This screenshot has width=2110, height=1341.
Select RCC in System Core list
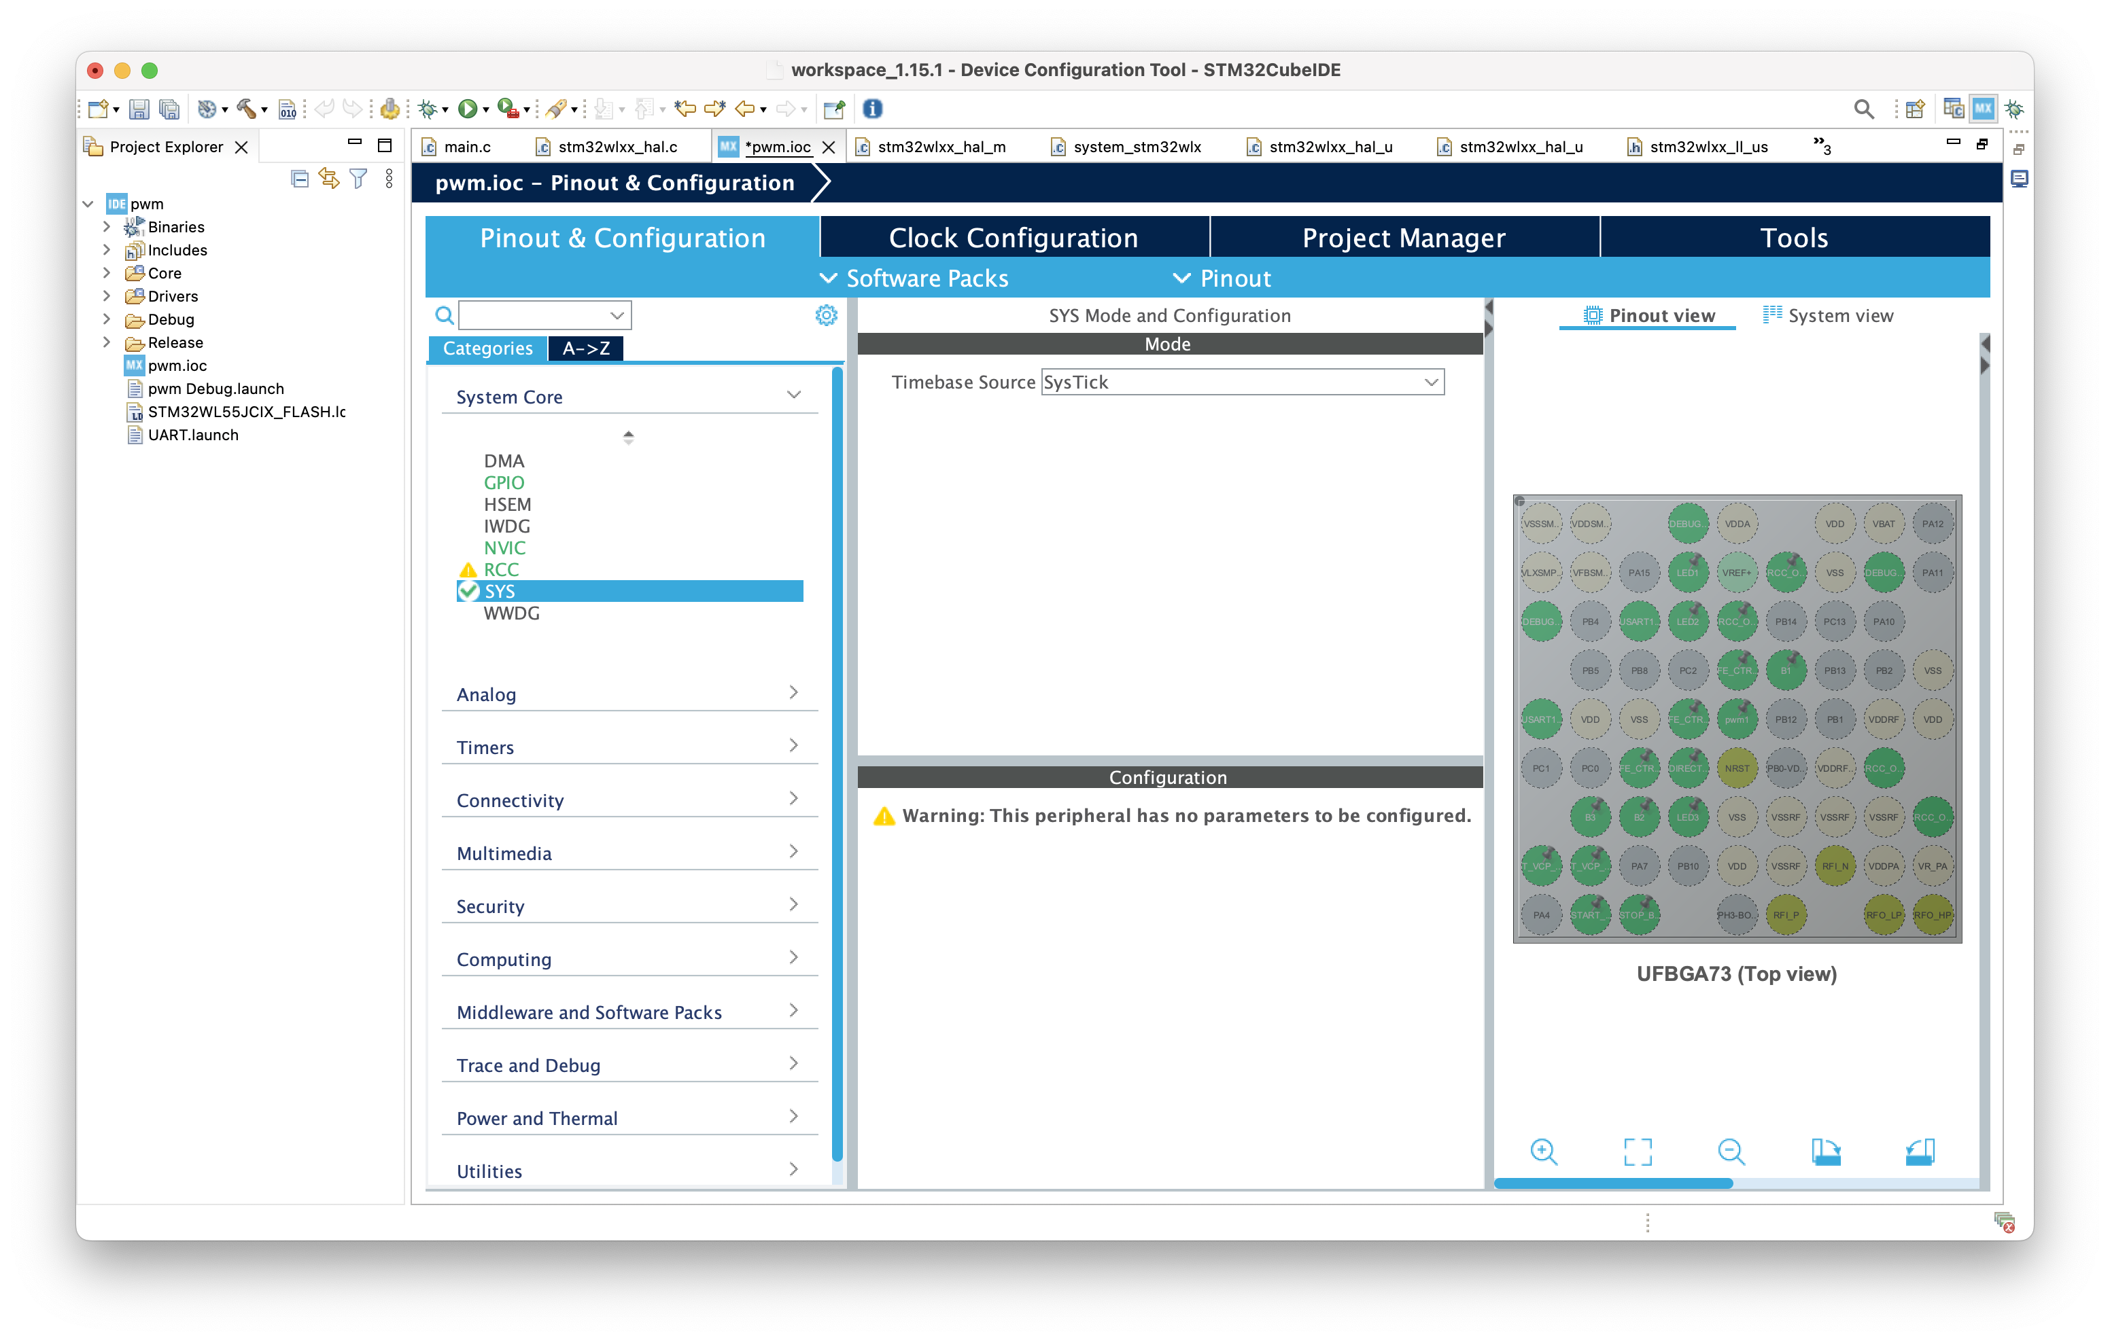501,569
